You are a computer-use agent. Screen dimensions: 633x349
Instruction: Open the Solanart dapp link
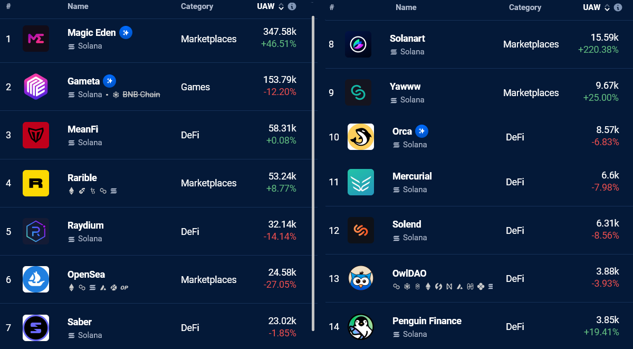[407, 39]
